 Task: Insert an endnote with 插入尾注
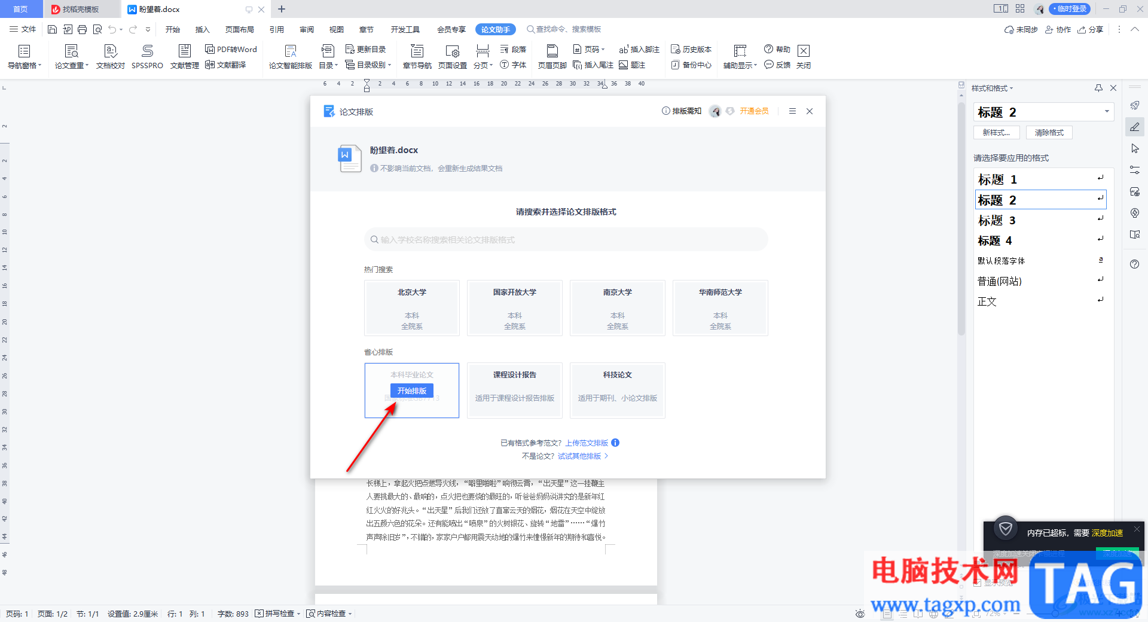593,65
